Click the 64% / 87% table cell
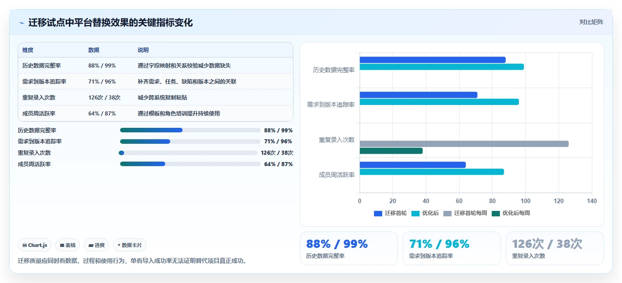Screen dimensions: 622x283 click(102, 113)
